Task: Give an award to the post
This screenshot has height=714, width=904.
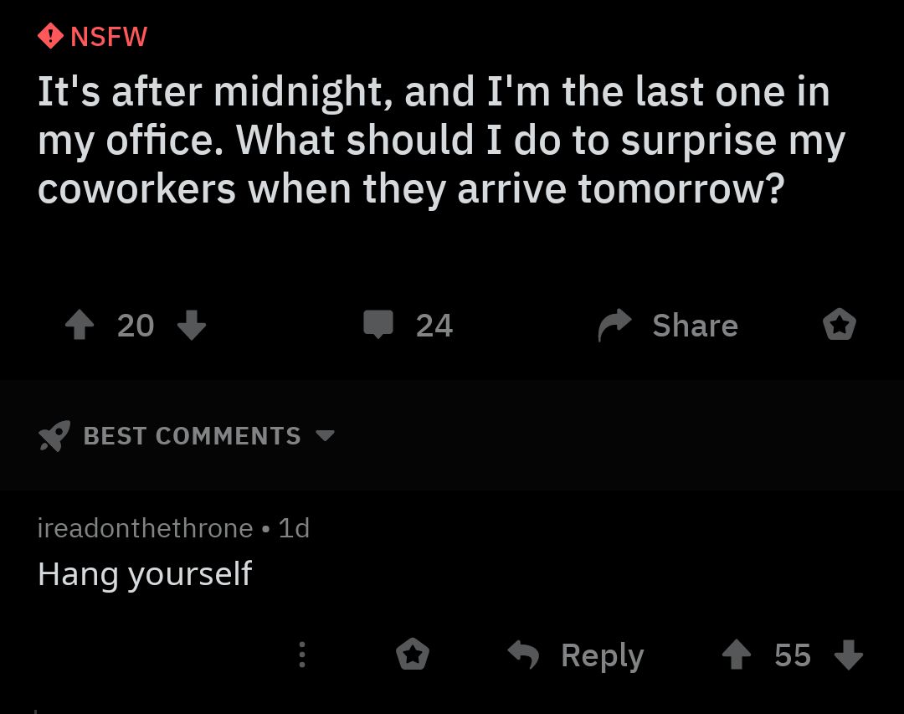Action: click(x=839, y=325)
